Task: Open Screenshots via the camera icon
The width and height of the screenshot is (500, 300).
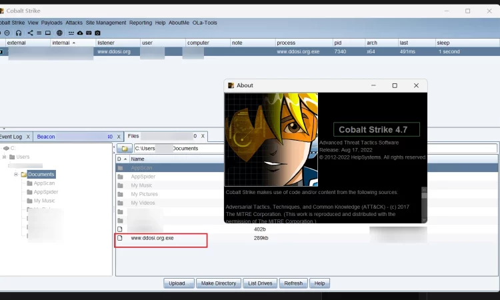Action: tap(97, 33)
